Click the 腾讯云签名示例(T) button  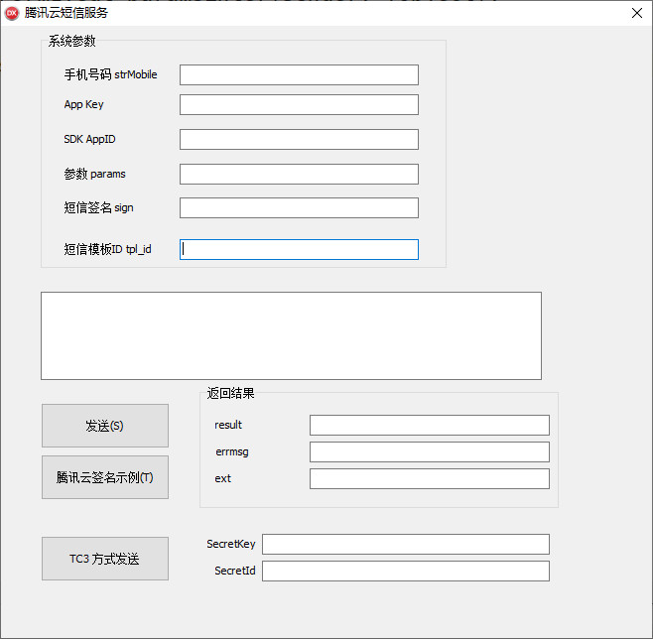(x=105, y=477)
